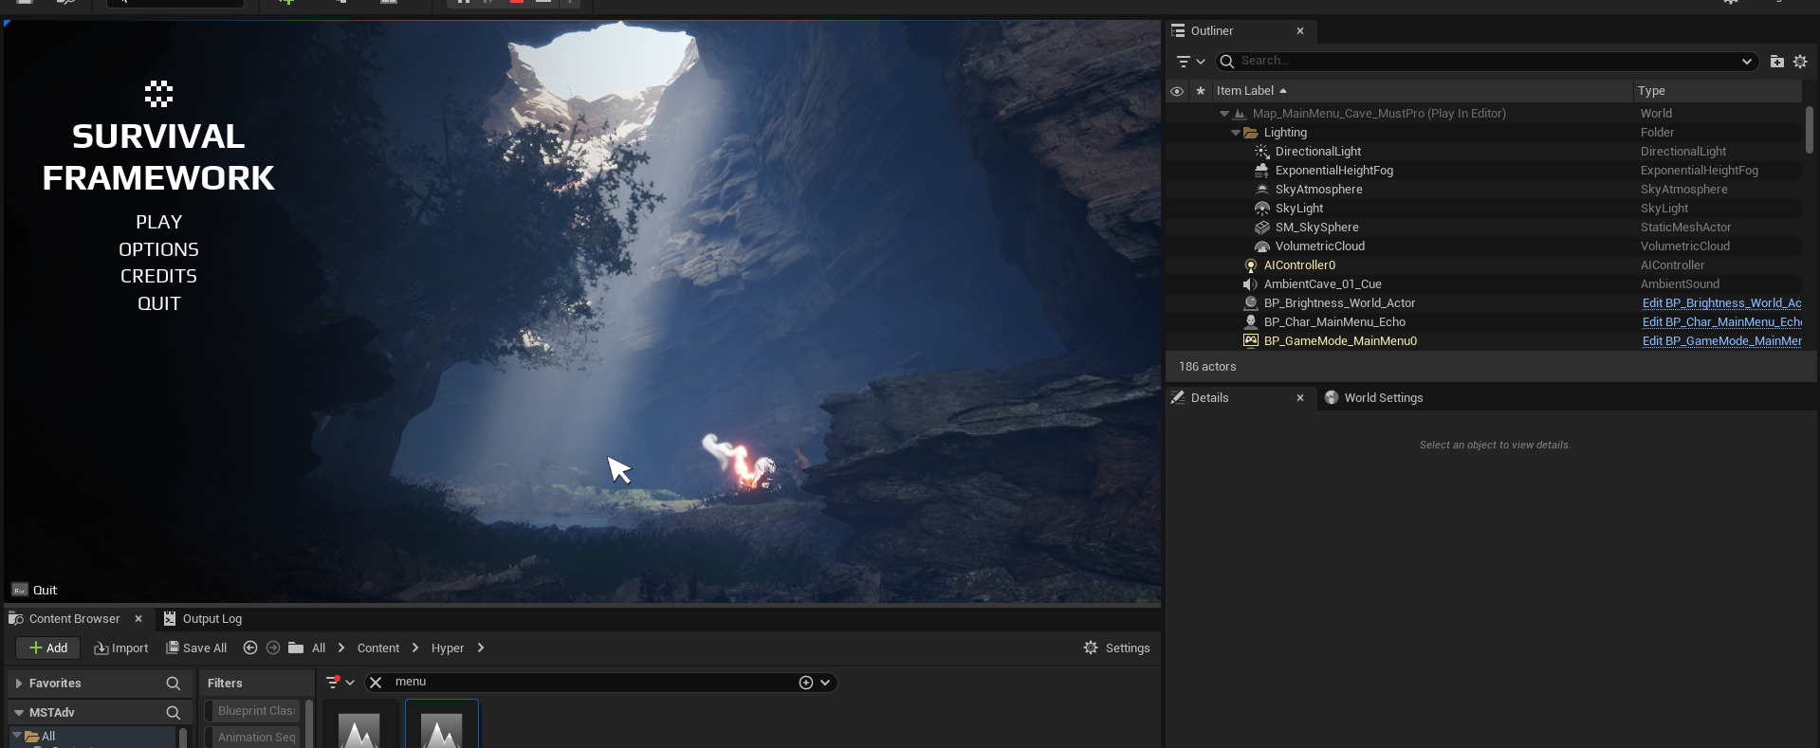Clear the 'menu' search text
1820x748 pixels.
[x=376, y=683]
